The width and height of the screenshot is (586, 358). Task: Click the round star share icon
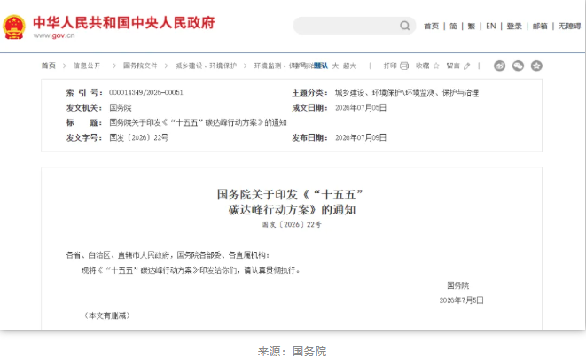point(536,66)
